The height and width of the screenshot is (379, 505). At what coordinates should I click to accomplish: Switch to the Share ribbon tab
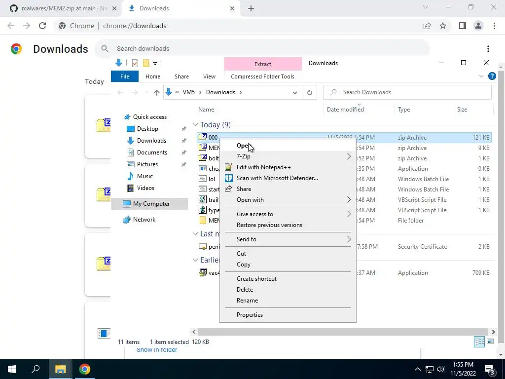181,76
